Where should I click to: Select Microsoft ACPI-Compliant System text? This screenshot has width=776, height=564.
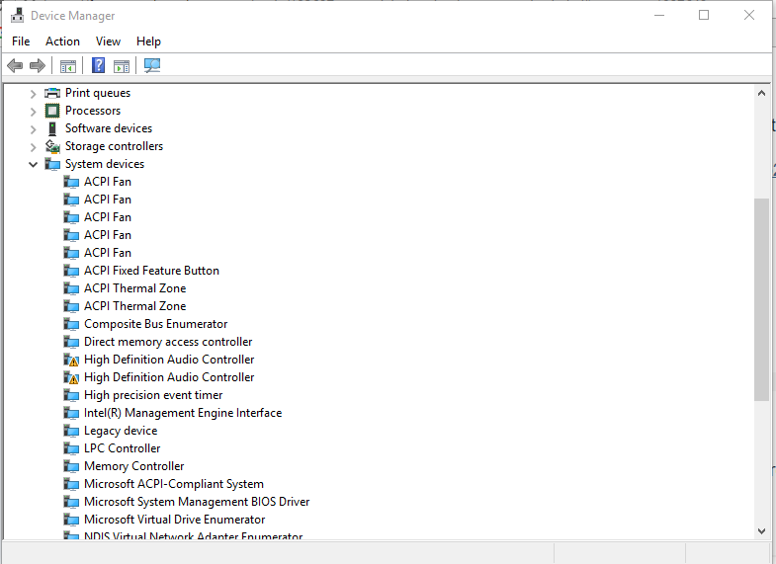coord(174,484)
